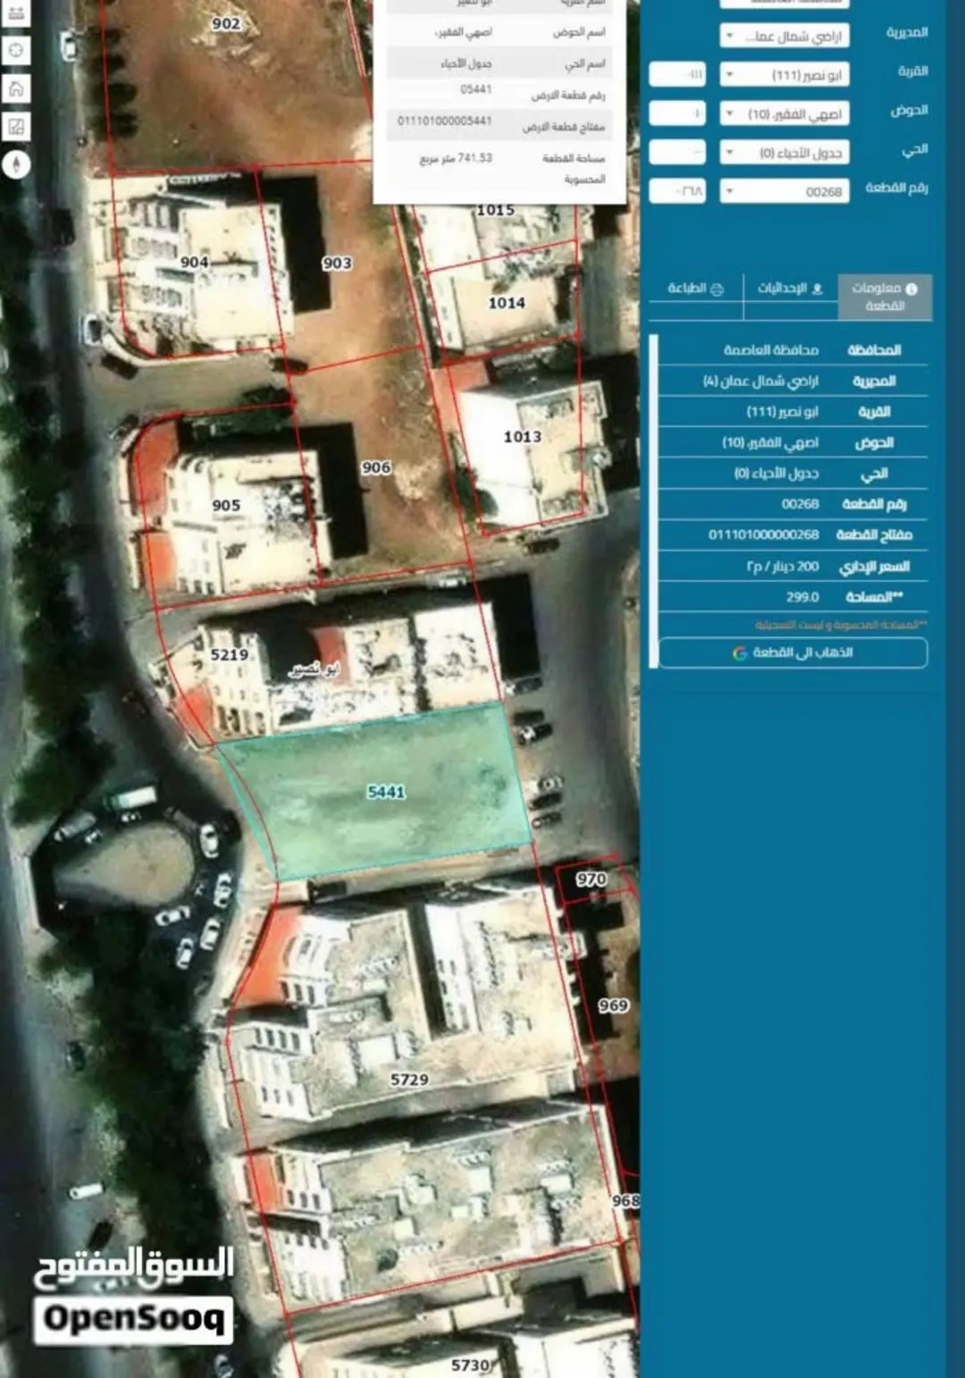The image size is (965, 1378).
Task: Click the Google icon on go-to-parcel button
Action: [740, 653]
